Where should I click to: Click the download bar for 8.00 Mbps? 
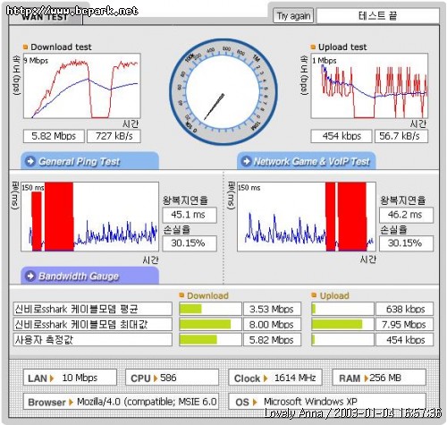tap(210, 324)
